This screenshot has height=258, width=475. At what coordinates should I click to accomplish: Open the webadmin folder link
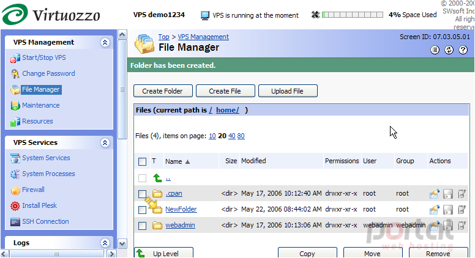180,226
